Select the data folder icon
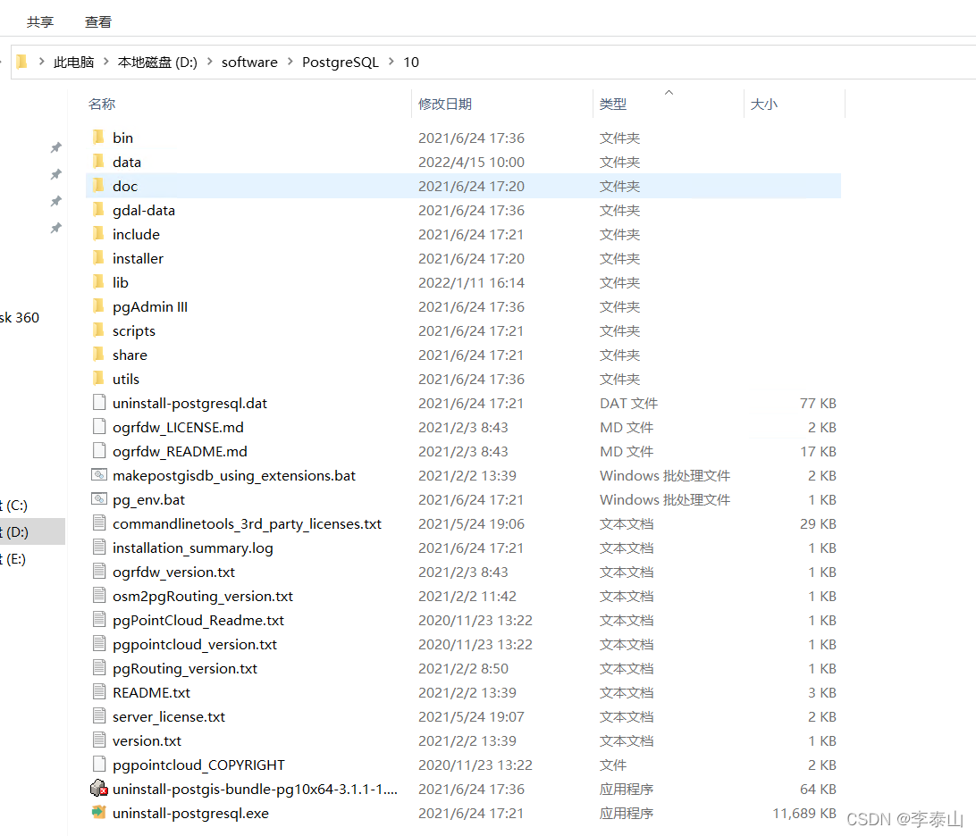Image resolution: width=976 pixels, height=836 pixels. (98, 161)
